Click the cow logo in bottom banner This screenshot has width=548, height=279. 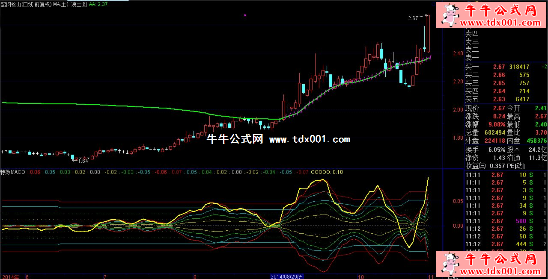coord(450,264)
